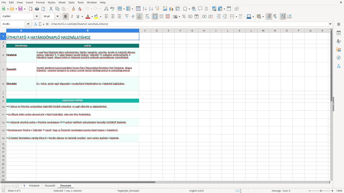Click zoom out minus button
344x193 pixels.
click(309, 191)
